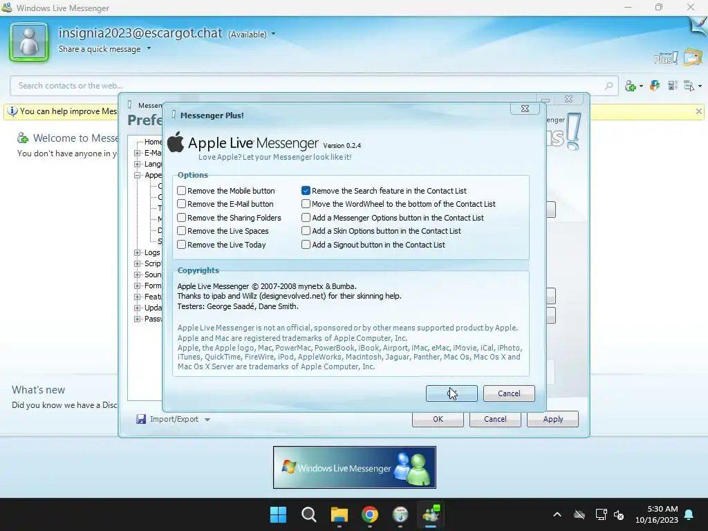Image resolution: width=708 pixels, height=531 pixels.
Task: Check Remove the Live Spaces
Action: tap(182, 231)
